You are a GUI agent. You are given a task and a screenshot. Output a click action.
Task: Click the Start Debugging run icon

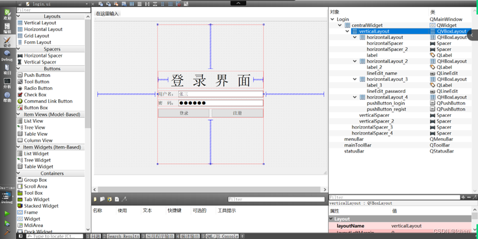point(7,223)
